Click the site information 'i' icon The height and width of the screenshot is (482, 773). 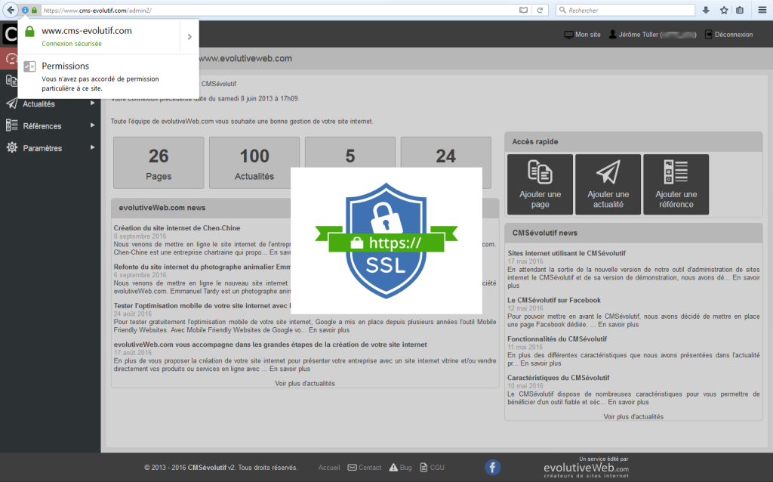[25, 10]
